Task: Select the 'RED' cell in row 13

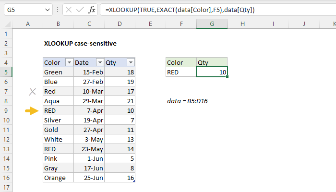Action: coord(58,149)
